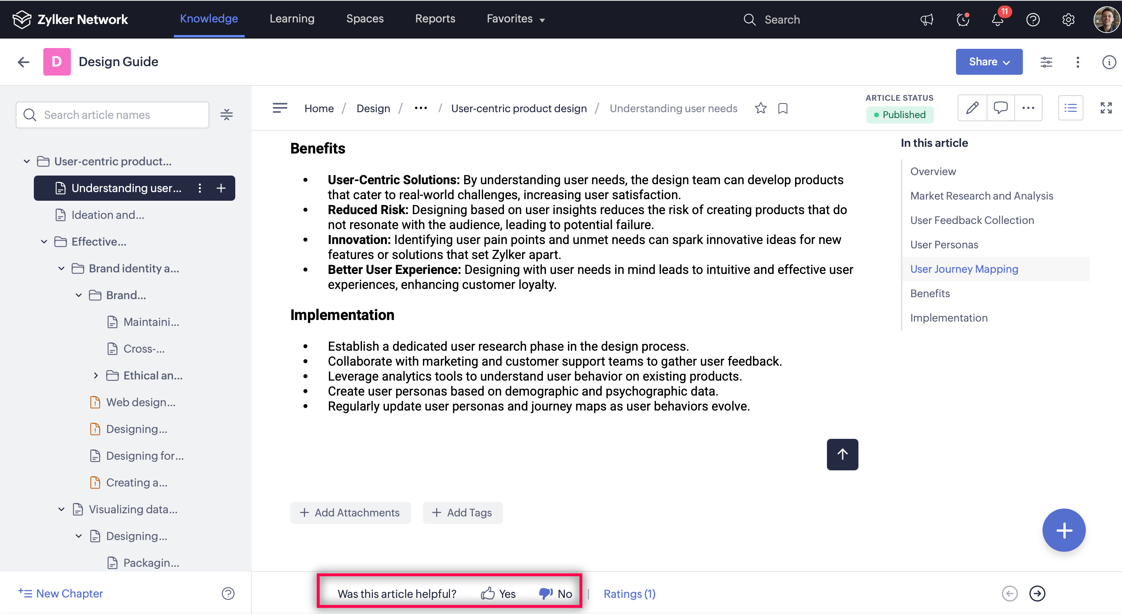Switch to the Learning tab

pos(292,19)
